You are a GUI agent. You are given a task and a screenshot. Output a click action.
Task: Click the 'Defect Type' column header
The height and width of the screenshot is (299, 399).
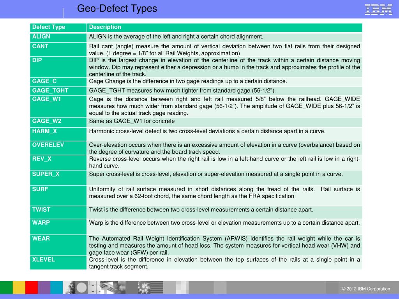tap(58, 28)
